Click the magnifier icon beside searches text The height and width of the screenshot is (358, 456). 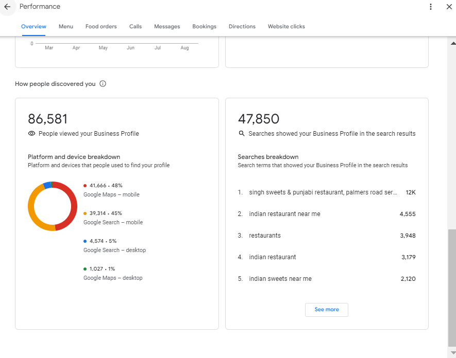(241, 133)
